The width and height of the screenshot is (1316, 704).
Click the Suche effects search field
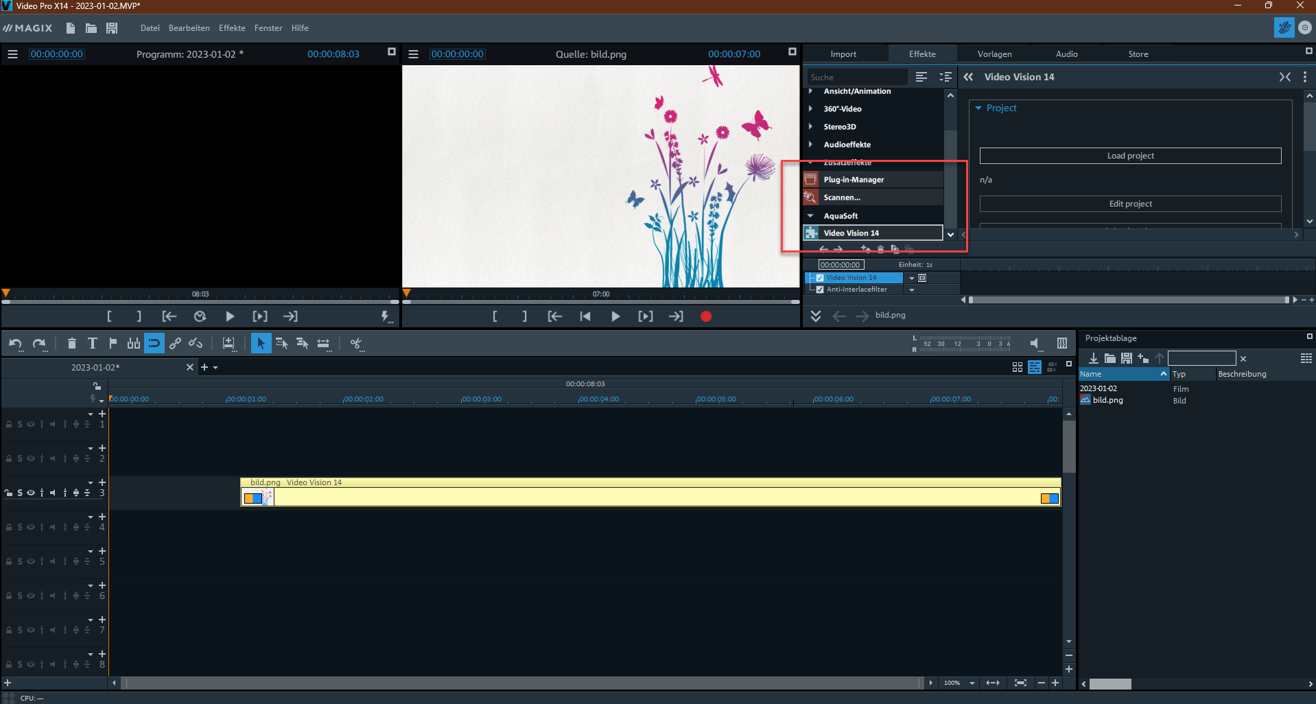click(857, 78)
